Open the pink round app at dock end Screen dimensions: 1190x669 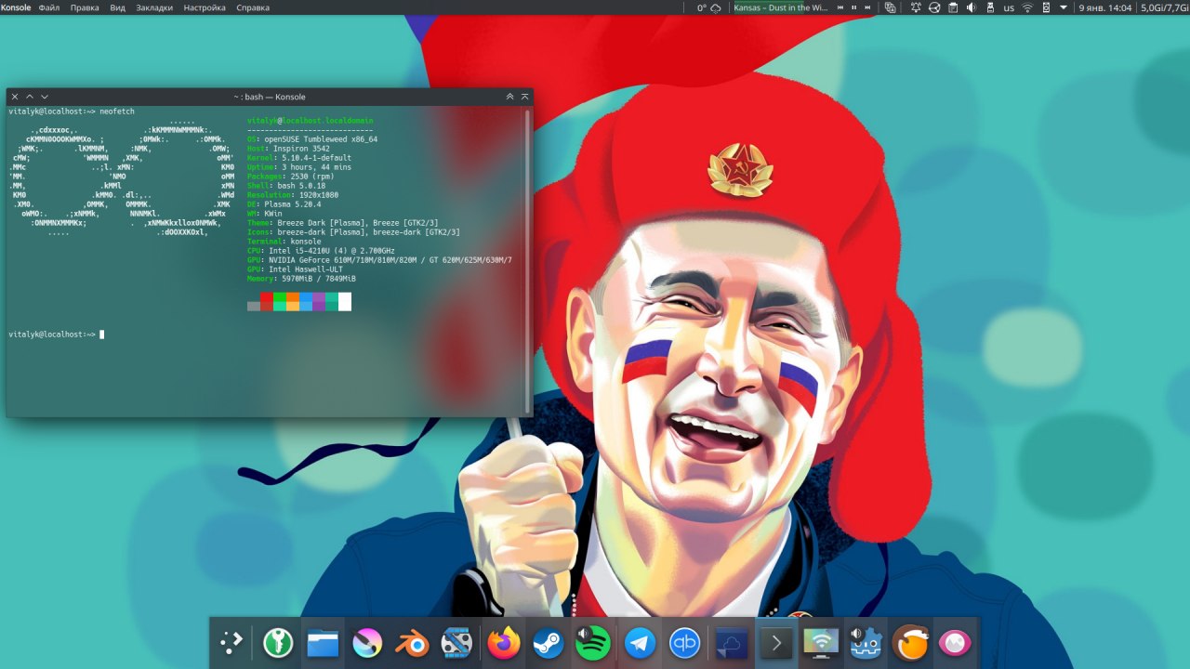(x=956, y=643)
